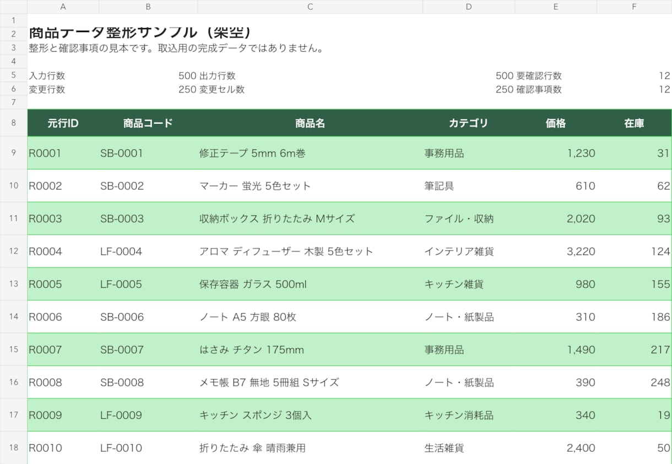Select cell R0010
Viewport: 672px width, 464px height.
pyautogui.click(x=63, y=447)
